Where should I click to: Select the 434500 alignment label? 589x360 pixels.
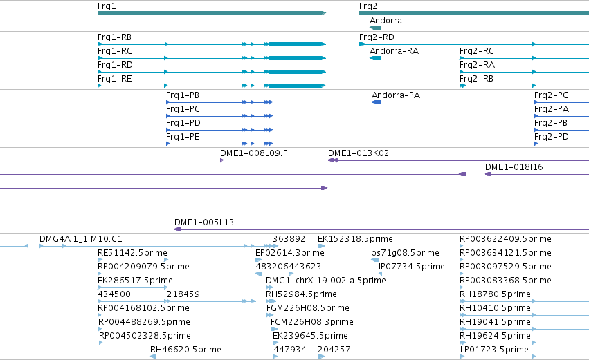(114, 294)
